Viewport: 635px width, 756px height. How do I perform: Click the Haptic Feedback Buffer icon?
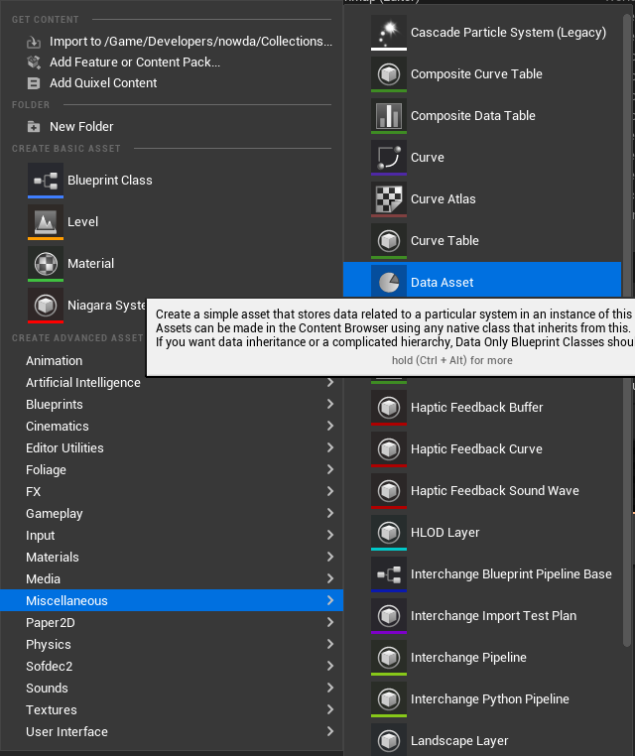click(x=389, y=408)
